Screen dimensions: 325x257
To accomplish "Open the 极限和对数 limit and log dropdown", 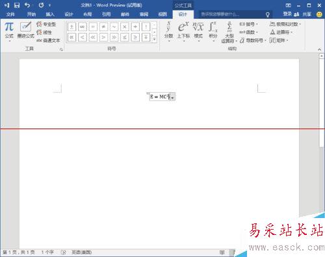I will click(x=285, y=24).
